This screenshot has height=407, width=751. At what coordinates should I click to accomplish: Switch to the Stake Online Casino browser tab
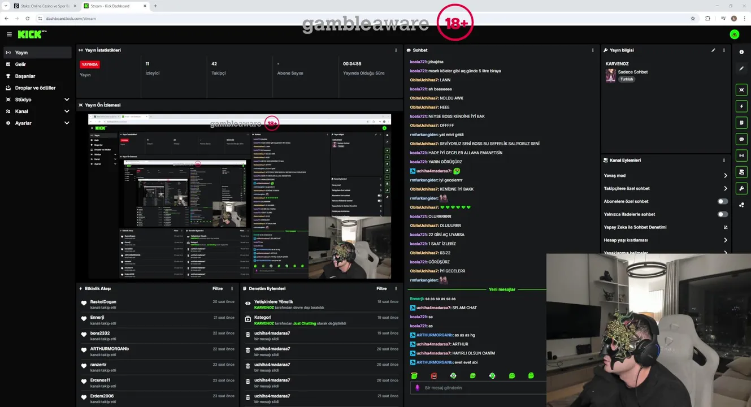(x=45, y=6)
